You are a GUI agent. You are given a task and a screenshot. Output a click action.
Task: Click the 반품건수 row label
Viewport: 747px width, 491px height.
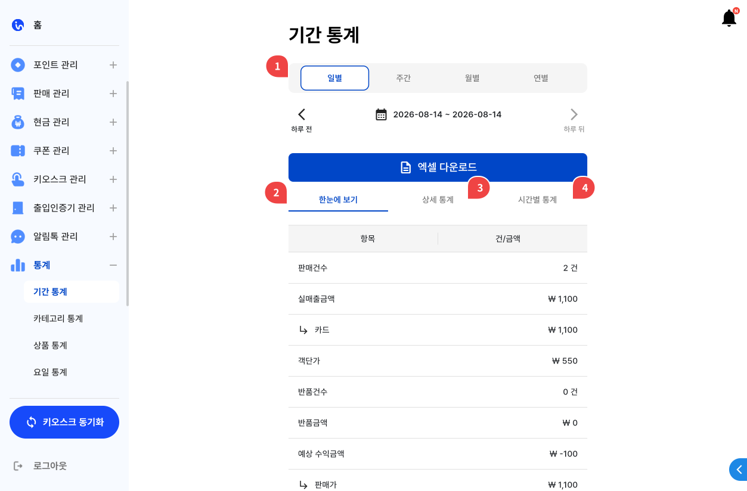tap(313, 392)
